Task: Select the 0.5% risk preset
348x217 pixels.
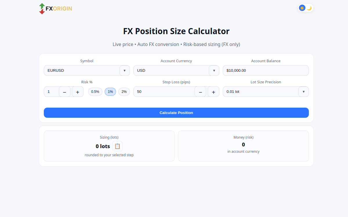Action: 95,91
